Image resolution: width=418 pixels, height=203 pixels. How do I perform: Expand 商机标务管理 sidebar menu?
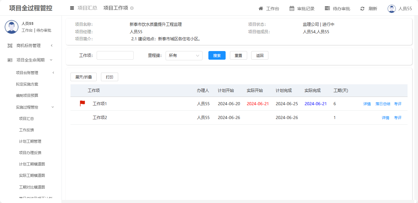[31, 46]
